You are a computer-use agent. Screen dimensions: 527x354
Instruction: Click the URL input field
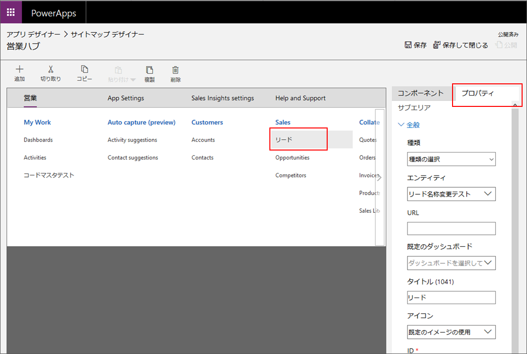[451, 228]
